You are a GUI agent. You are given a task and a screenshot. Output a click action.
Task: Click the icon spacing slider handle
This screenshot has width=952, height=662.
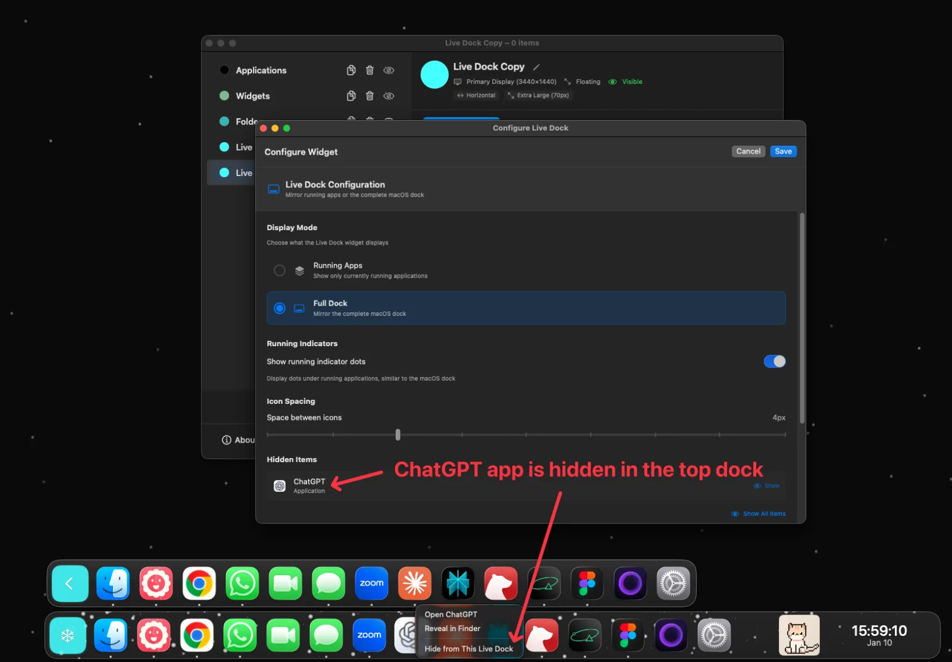click(398, 435)
